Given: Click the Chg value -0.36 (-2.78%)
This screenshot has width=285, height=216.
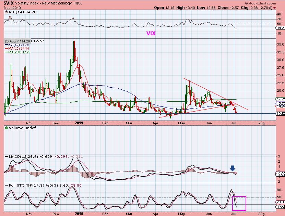Looking at the screenshot, I should 261,8.
